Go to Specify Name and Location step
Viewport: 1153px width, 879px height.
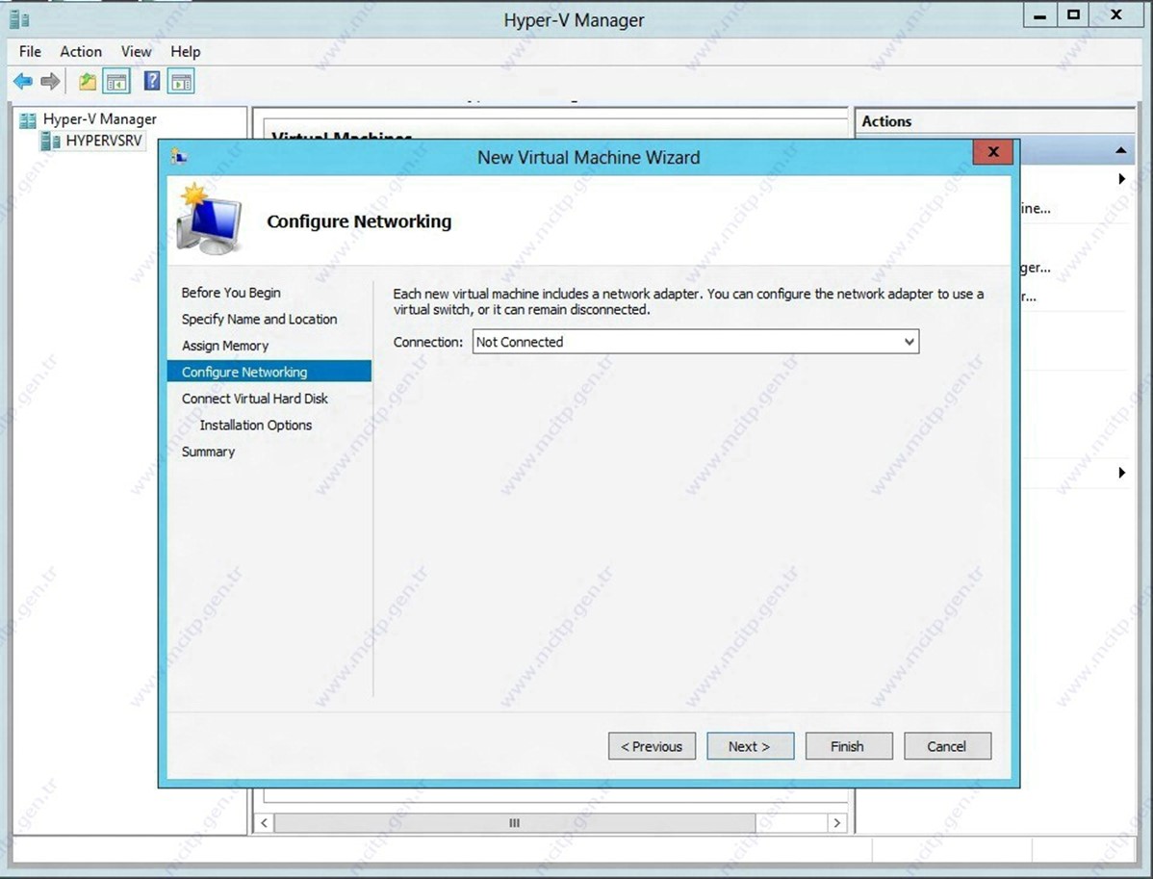[x=259, y=320]
